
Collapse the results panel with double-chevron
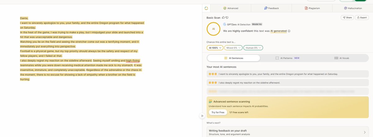point(202,116)
